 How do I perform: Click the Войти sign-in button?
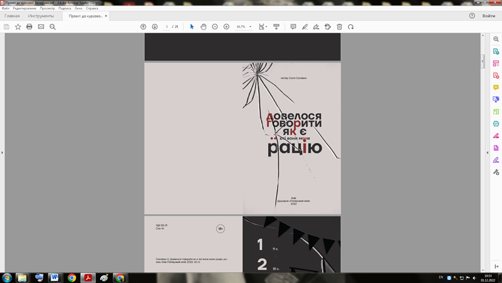(489, 15)
